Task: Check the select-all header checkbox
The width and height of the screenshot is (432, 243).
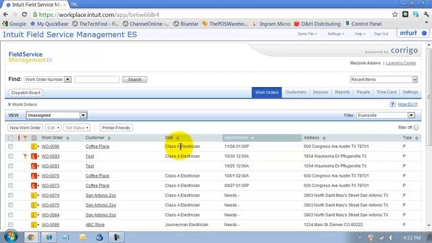Action: (x=11, y=138)
